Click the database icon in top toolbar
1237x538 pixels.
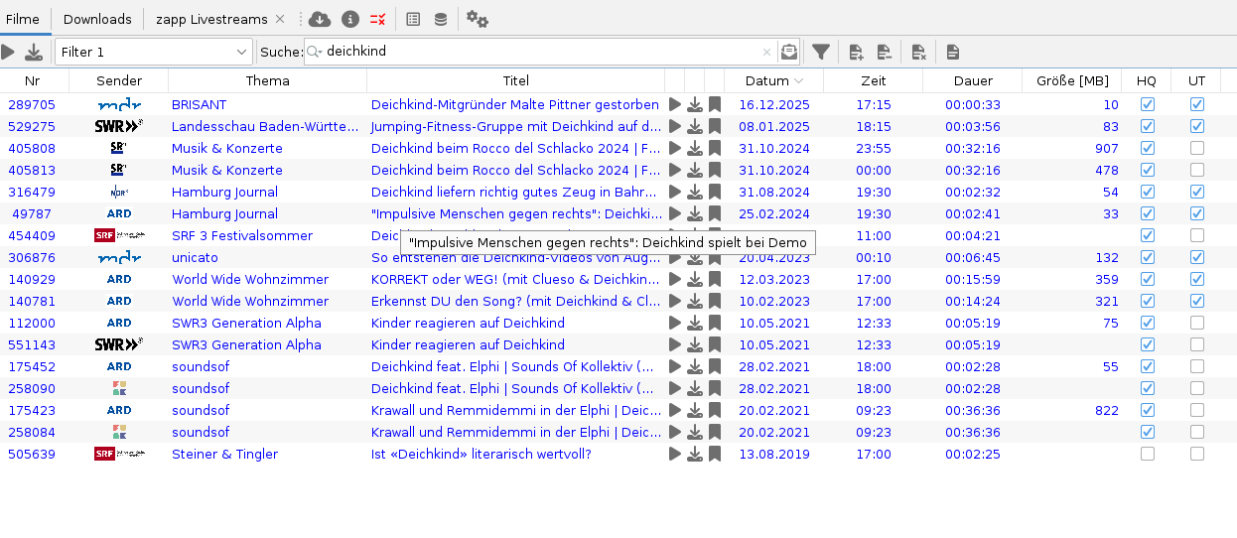[440, 19]
